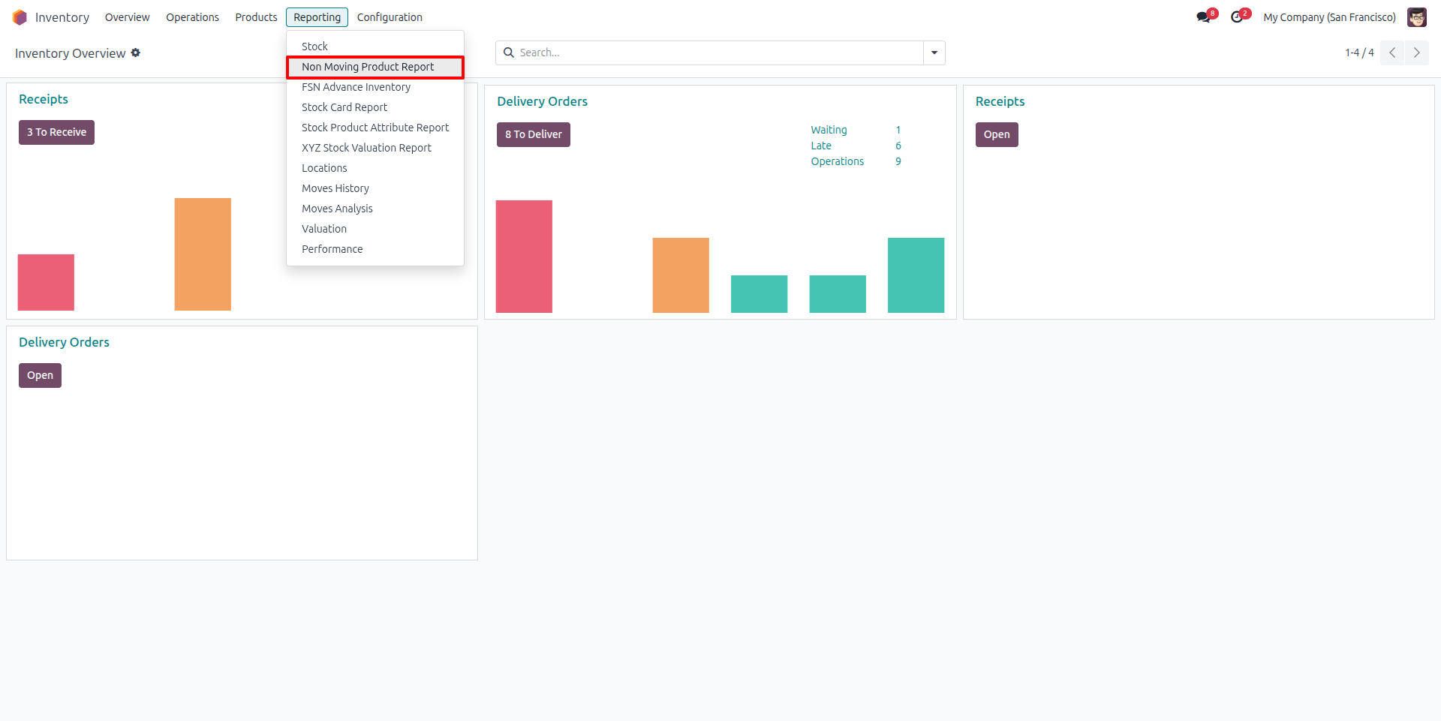
Task: Open Moves Analysis entry
Action: [375, 209]
